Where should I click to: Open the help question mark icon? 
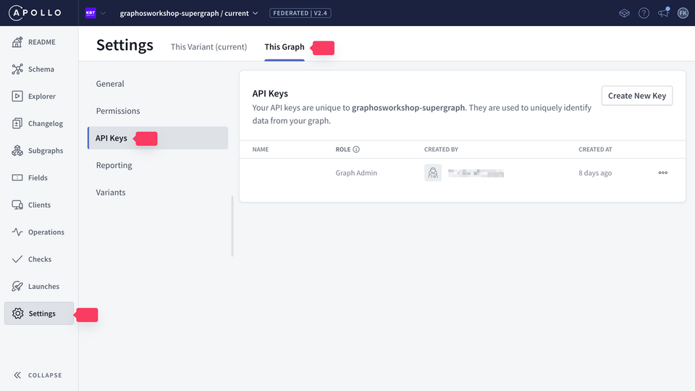point(644,13)
